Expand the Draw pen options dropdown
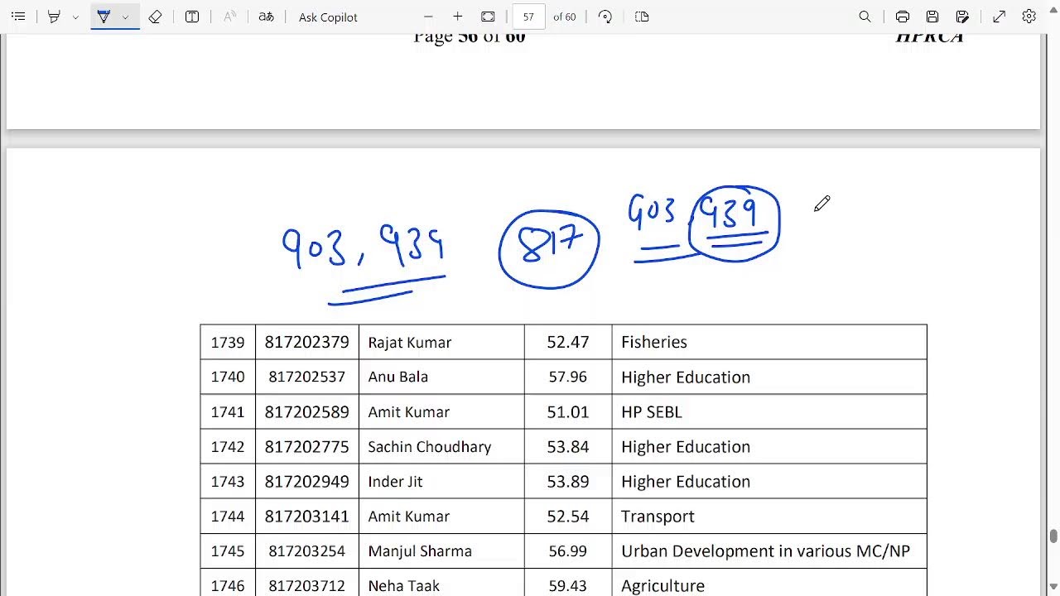Viewport: 1060px width, 596px height. (125, 17)
